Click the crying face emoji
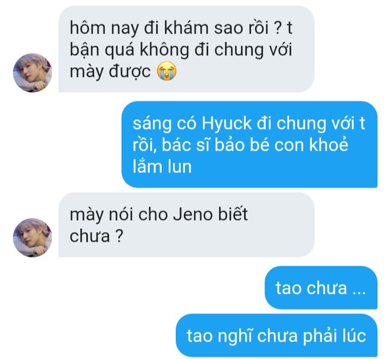This screenshot has width=390, height=359. (x=167, y=71)
